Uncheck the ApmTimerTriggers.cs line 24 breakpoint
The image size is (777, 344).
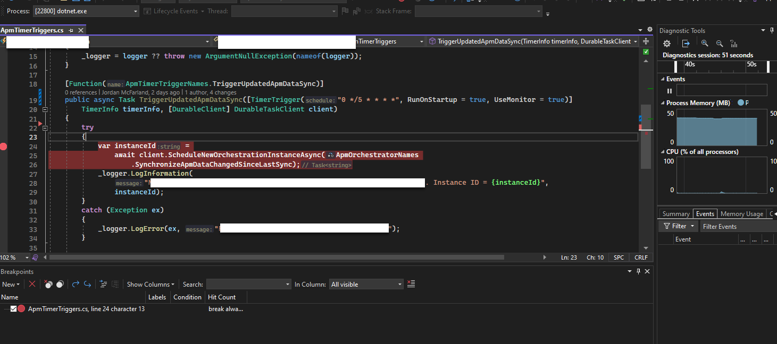[14, 308]
